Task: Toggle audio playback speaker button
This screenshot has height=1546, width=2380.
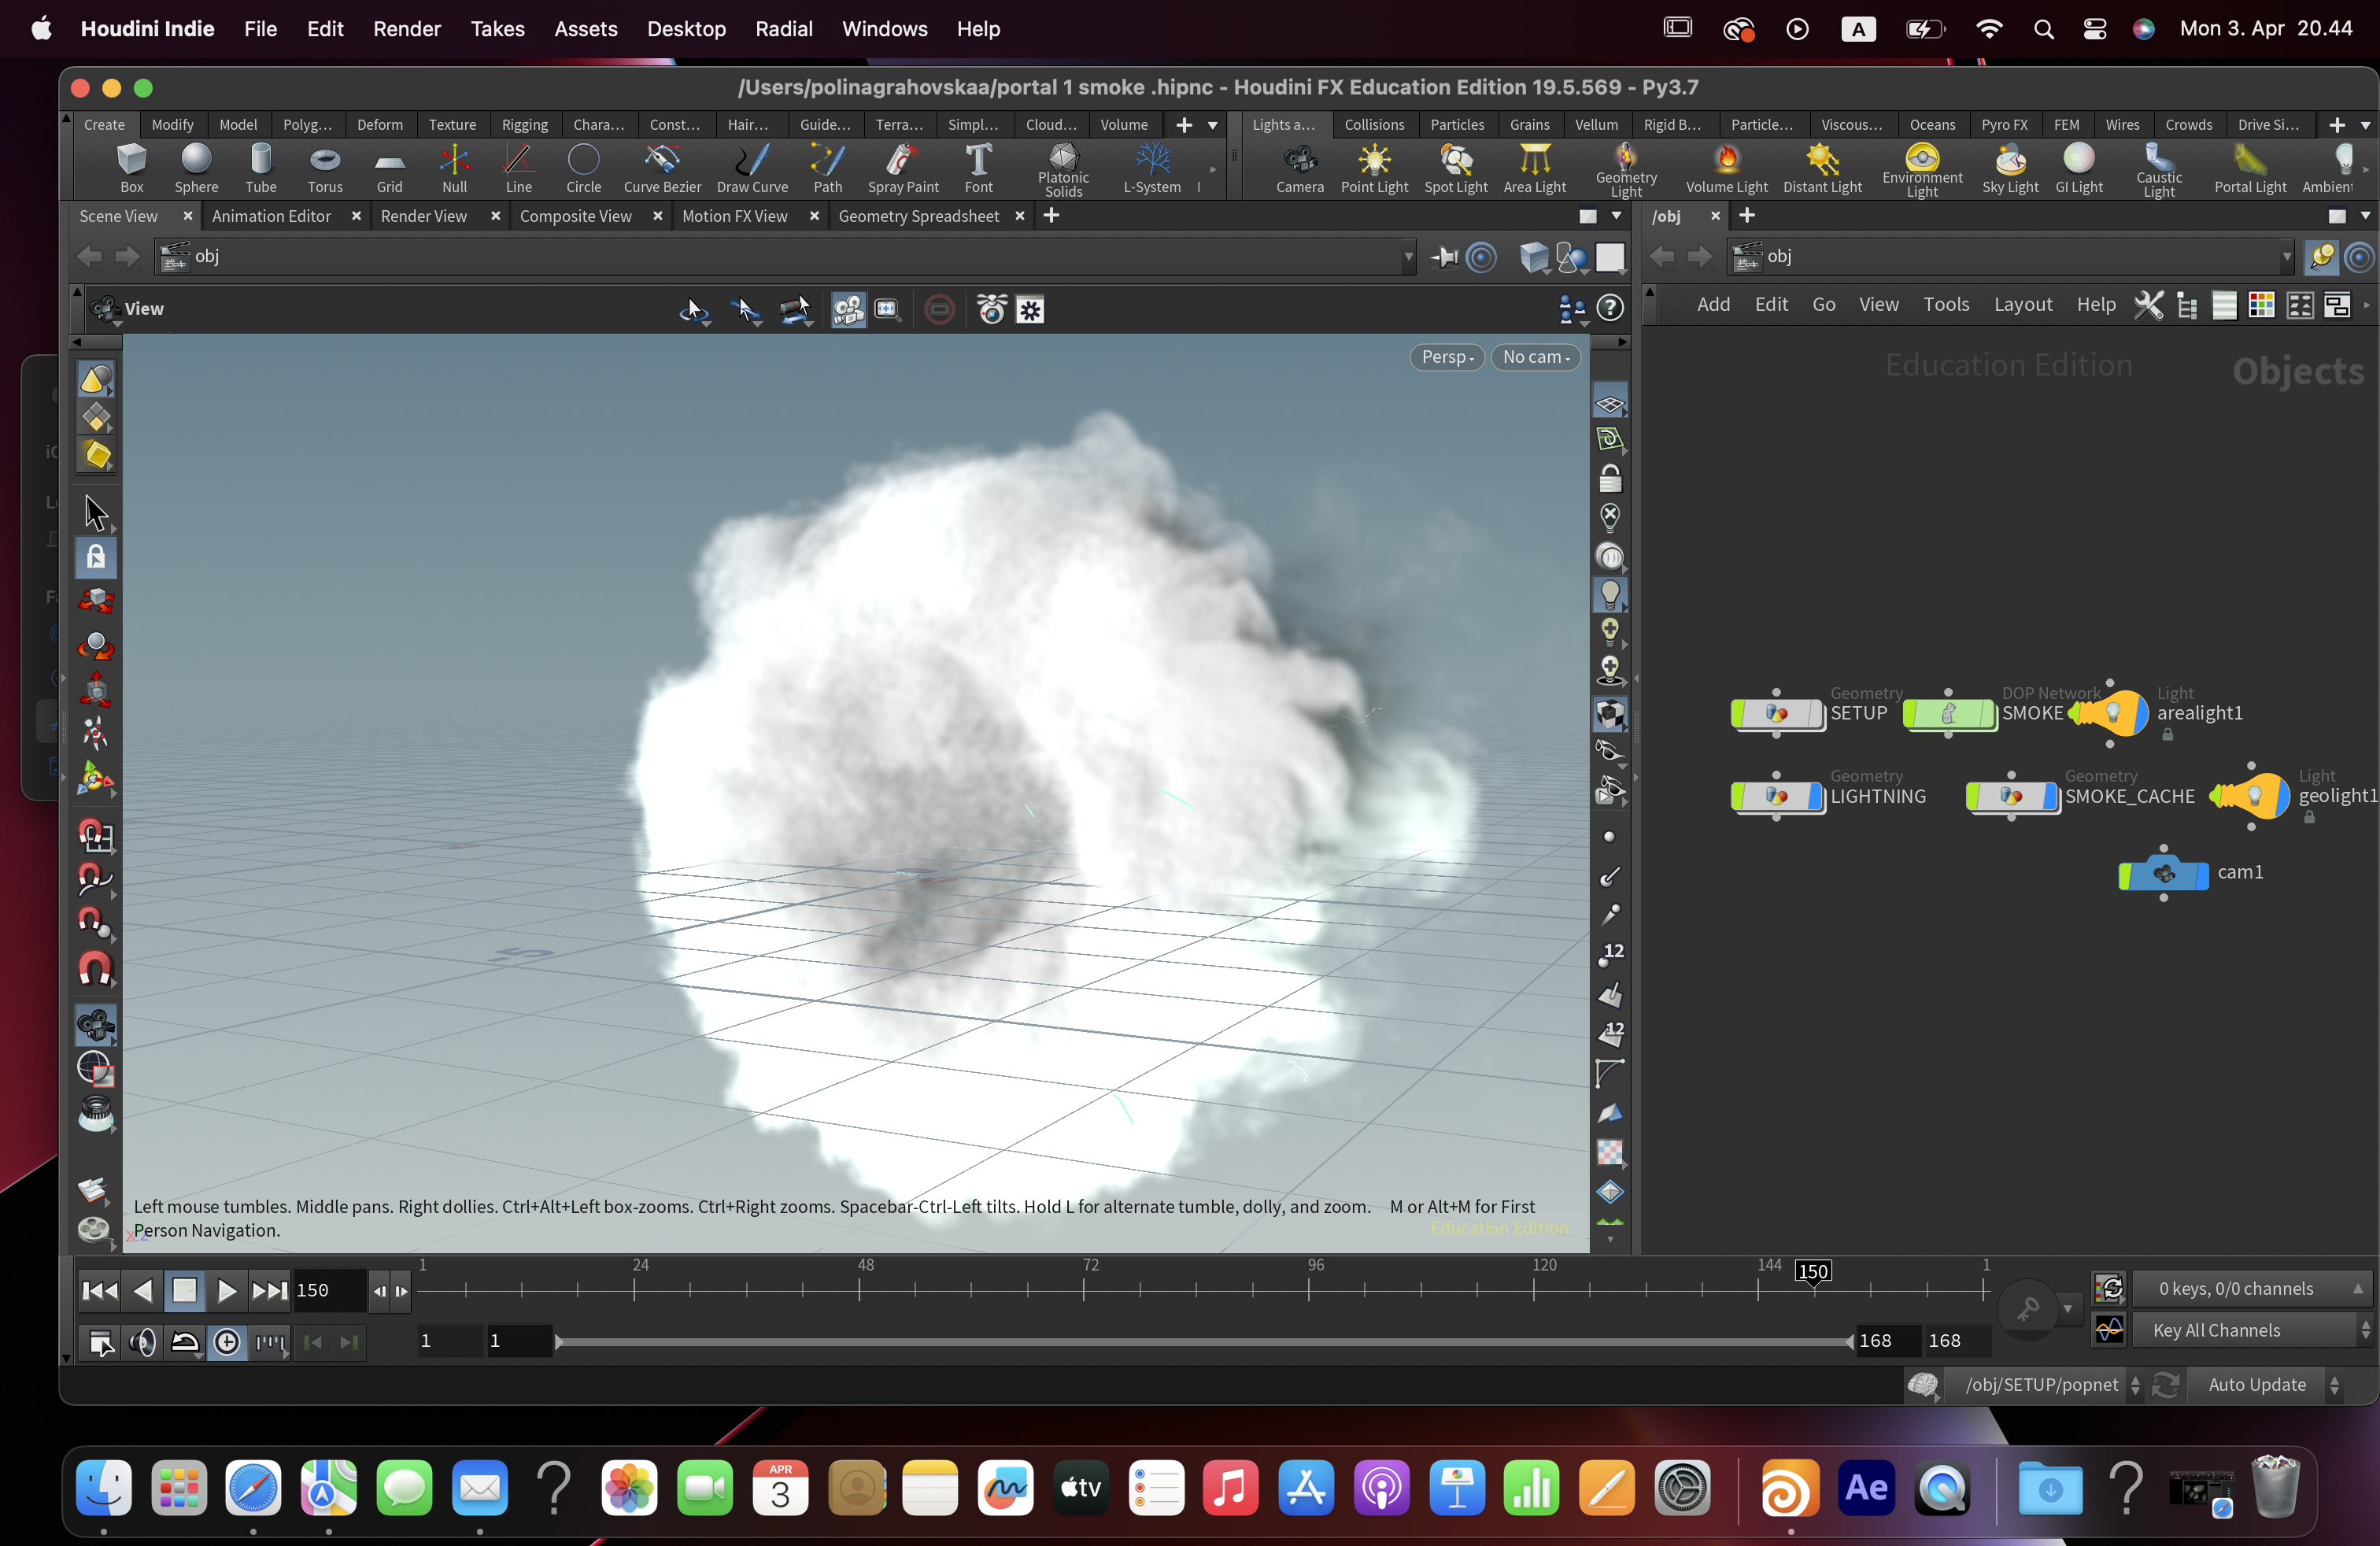Action: 143,1341
